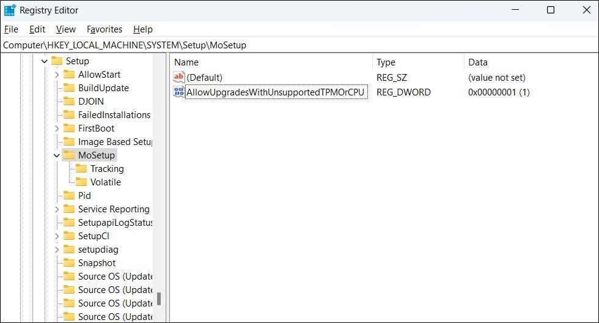Image resolution: width=599 pixels, height=323 pixels.
Task: Select the Setup tree key
Action: [77, 61]
